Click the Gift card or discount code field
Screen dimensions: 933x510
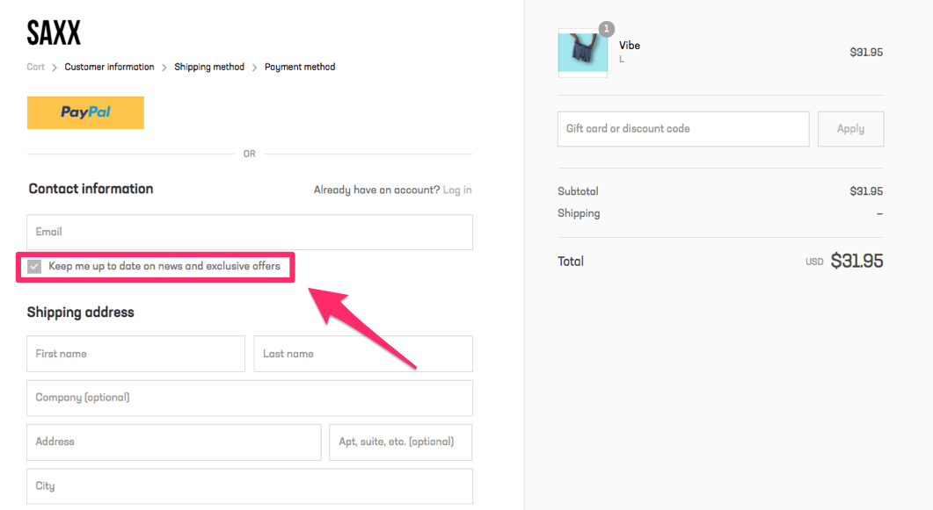[683, 129]
